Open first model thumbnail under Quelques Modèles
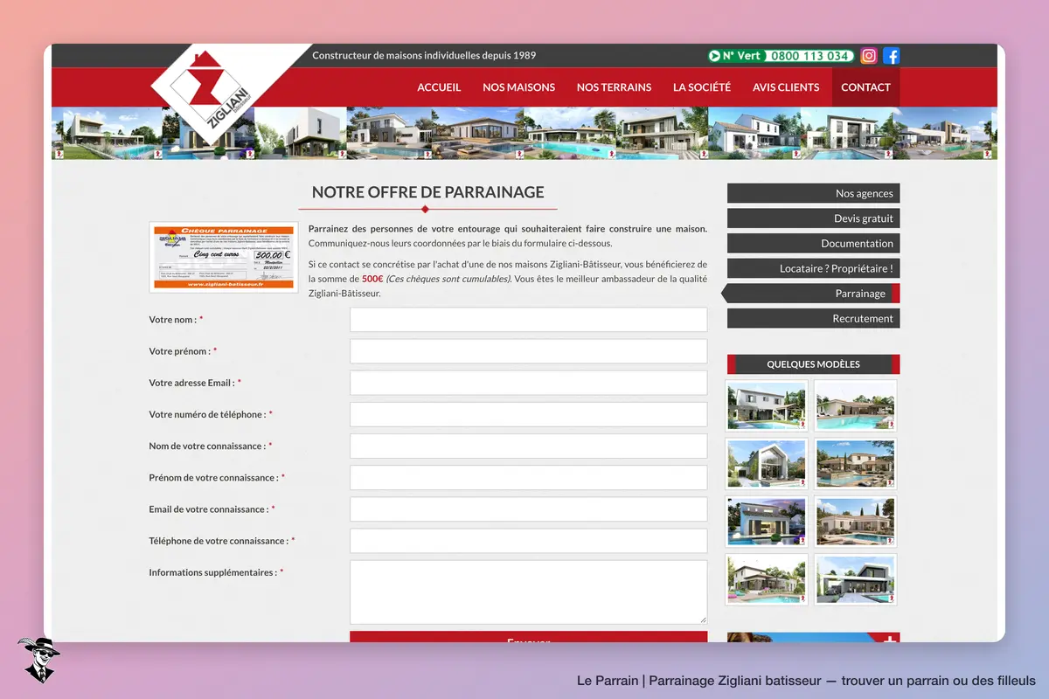 [767, 405]
